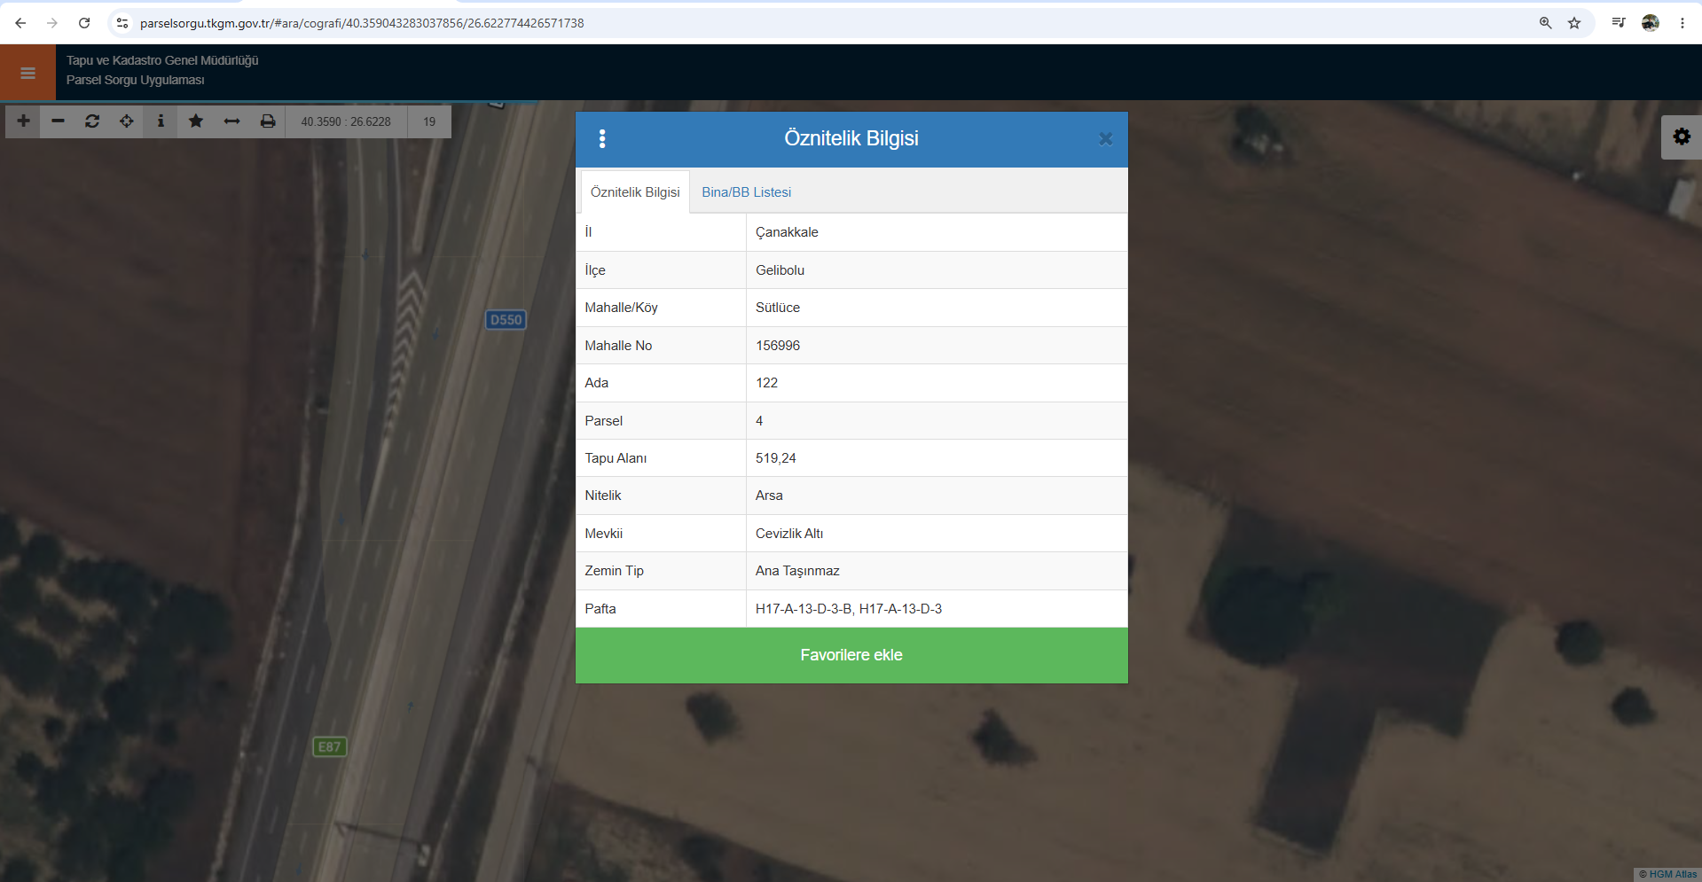Image resolution: width=1702 pixels, height=882 pixels.
Task: Select the Tapu Alanı value 519,24
Action: pos(937,458)
